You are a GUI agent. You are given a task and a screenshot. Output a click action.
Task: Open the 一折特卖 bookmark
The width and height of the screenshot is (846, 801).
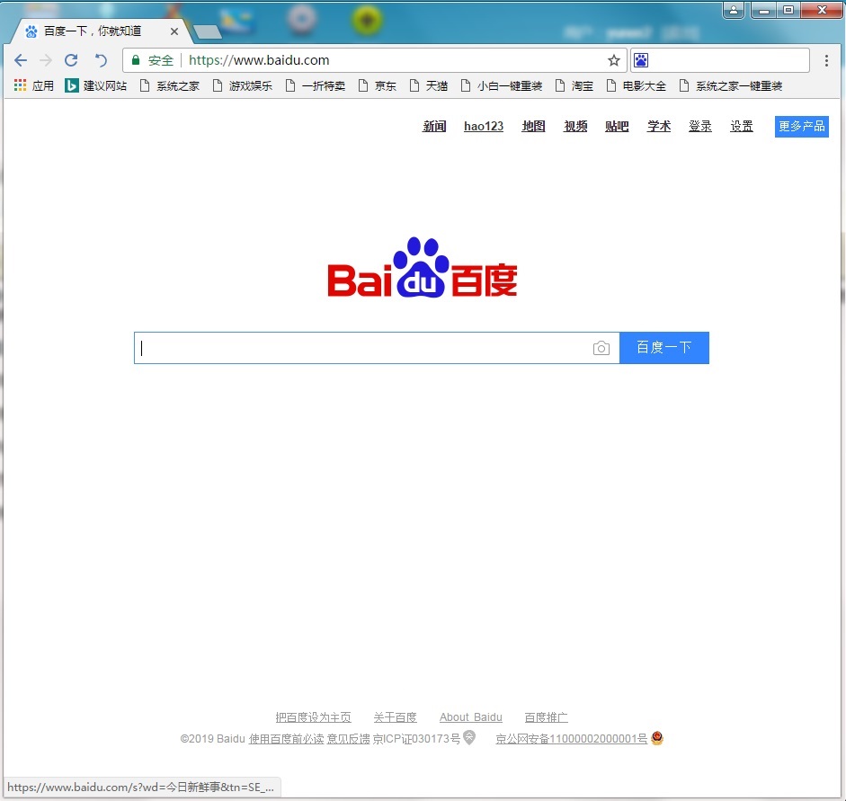(x=315, y=85)
